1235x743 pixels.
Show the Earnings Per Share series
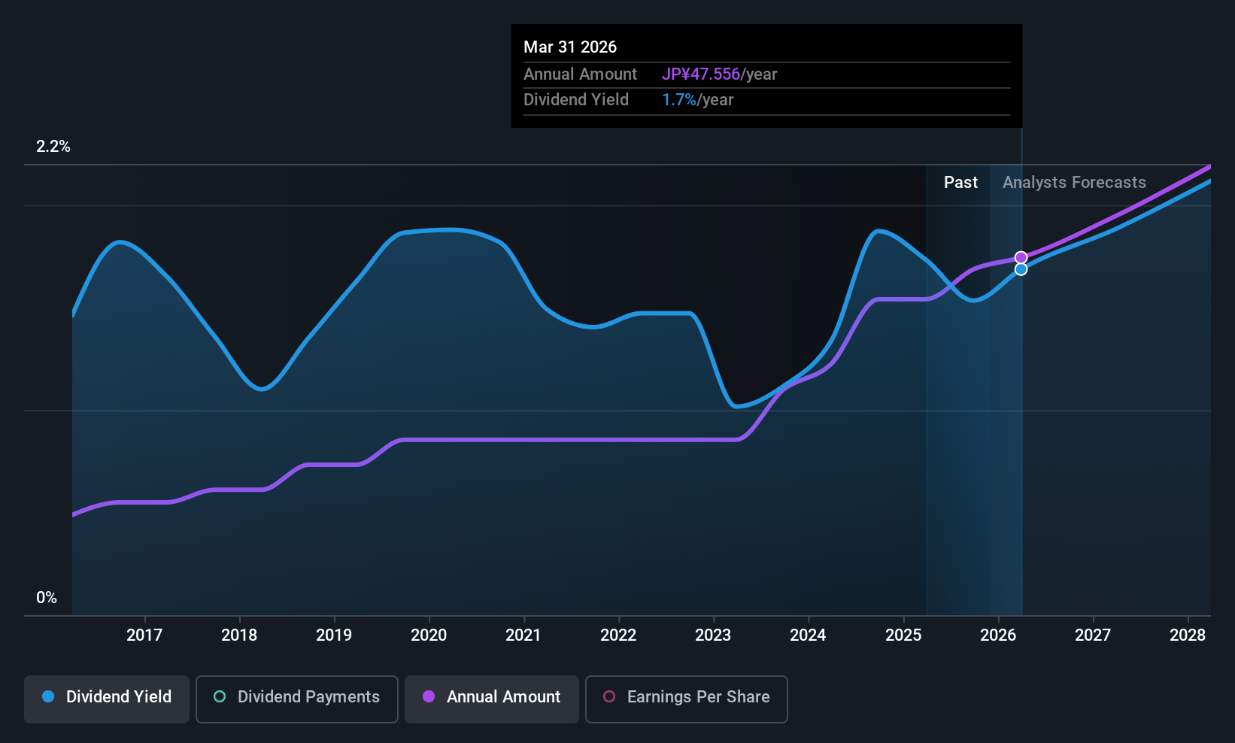[686, 699]
